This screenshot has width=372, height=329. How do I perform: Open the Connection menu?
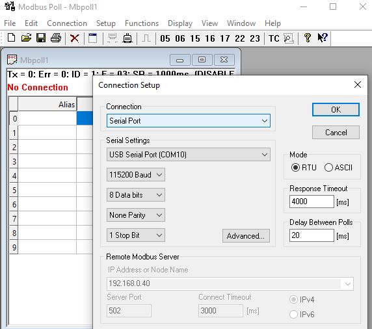[x=67, y=23]
